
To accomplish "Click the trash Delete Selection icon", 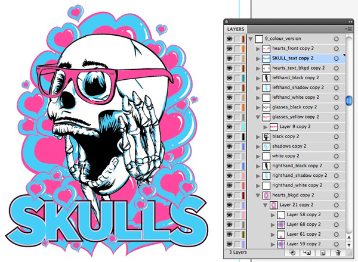I will 338,252.
